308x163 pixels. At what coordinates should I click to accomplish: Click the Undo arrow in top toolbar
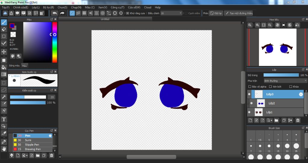[x=54, y=13]
